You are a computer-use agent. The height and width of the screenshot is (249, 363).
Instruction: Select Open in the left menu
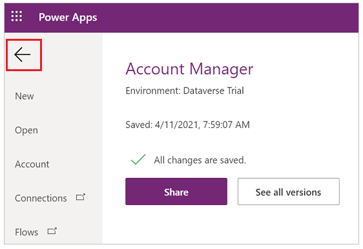pyautogui.click(x=26, y=130)
